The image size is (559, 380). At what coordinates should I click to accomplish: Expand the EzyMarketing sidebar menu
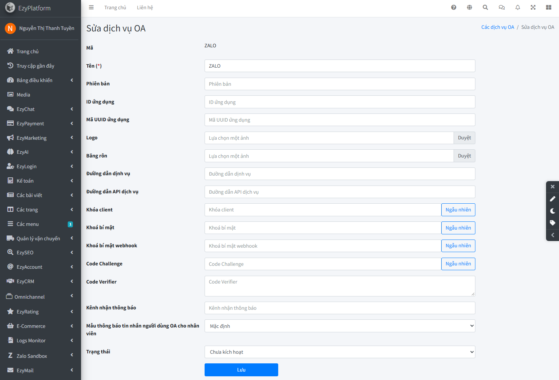[x=40, y=138]
